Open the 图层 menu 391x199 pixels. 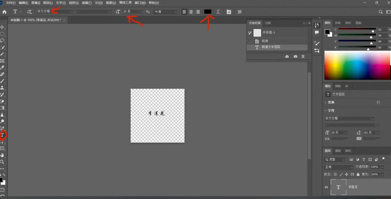click(48, 3)
